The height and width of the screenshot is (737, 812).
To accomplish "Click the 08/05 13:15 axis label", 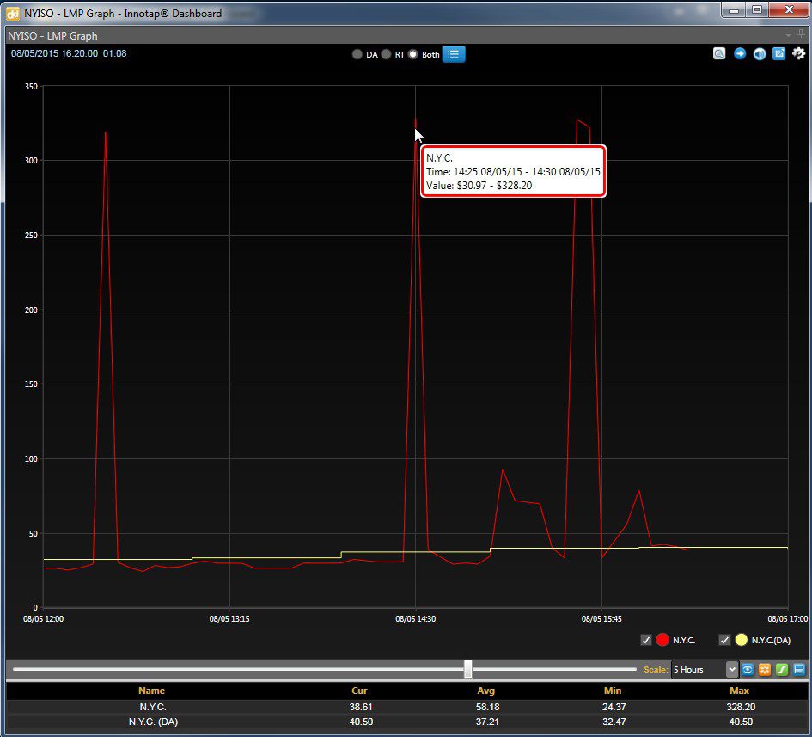I will [x=229, y=619].
